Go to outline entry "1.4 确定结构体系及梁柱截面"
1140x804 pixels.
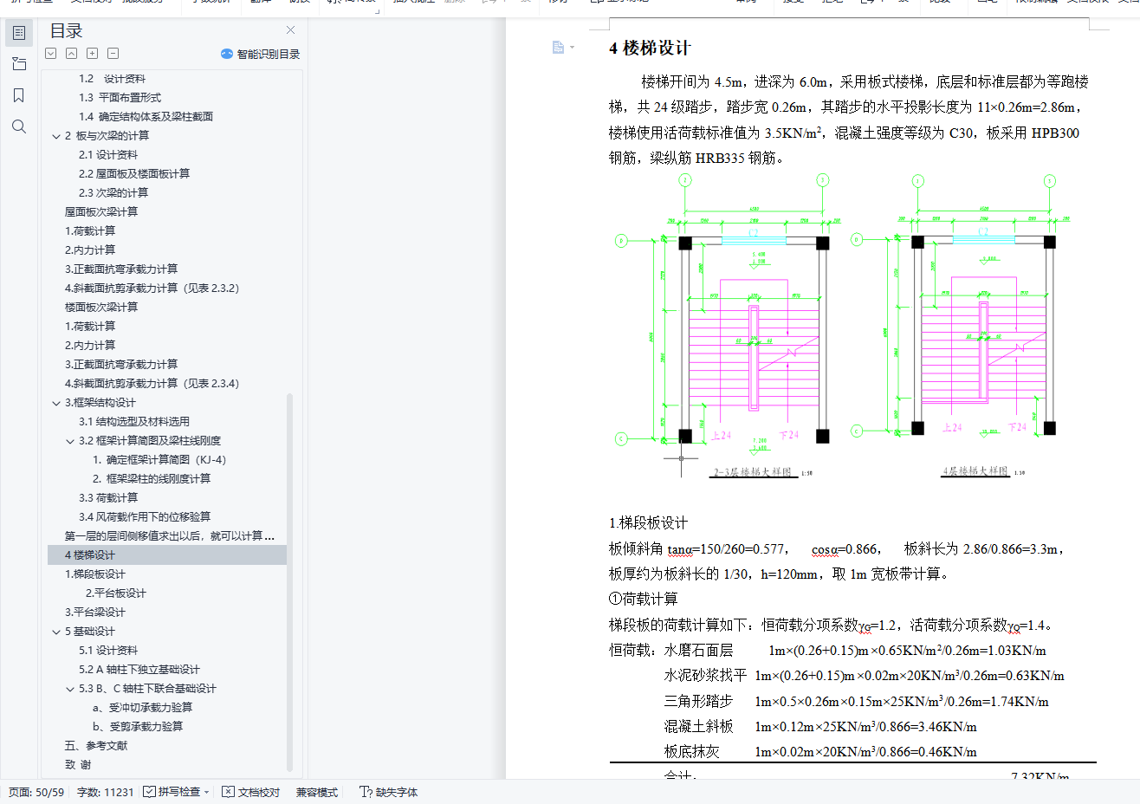click(x=146, y=117)
